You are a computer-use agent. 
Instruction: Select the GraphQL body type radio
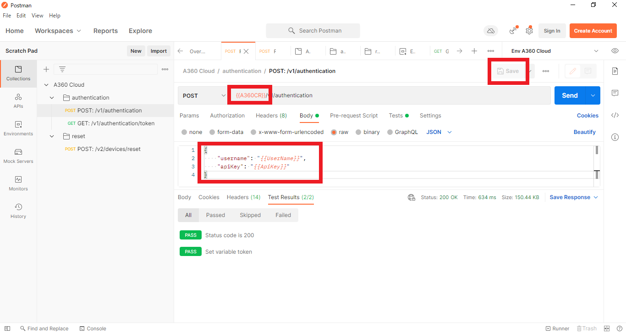390,132
